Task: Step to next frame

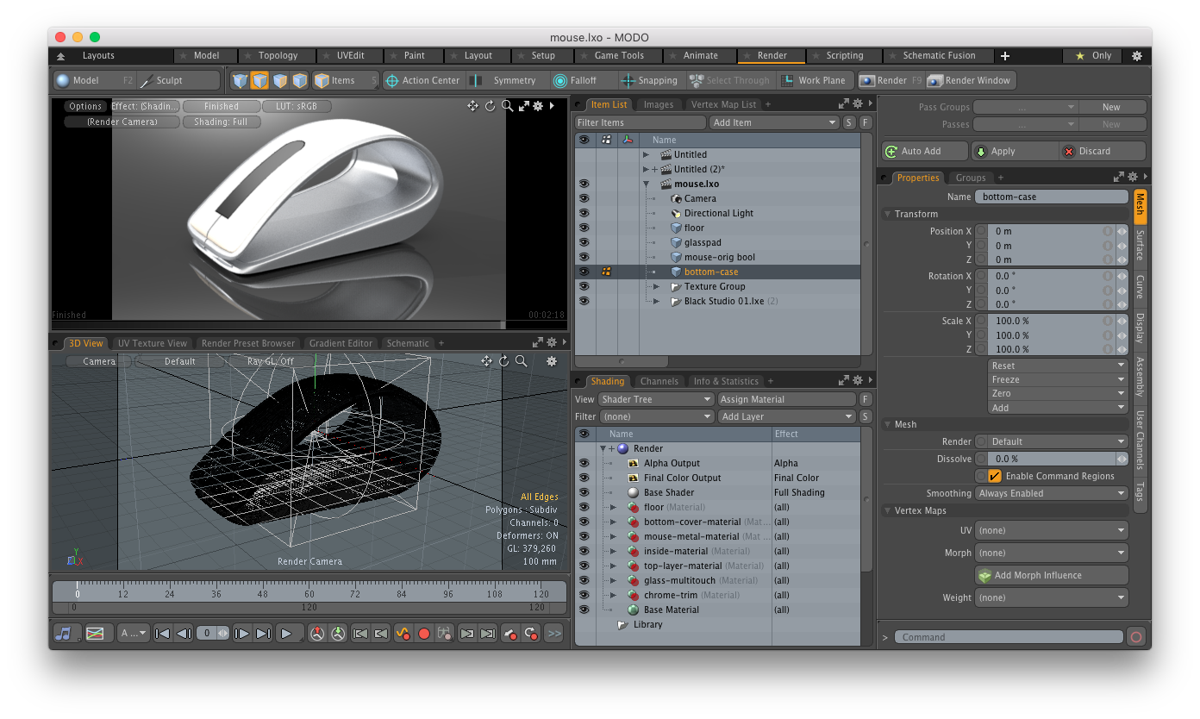Action: point(242,633)
